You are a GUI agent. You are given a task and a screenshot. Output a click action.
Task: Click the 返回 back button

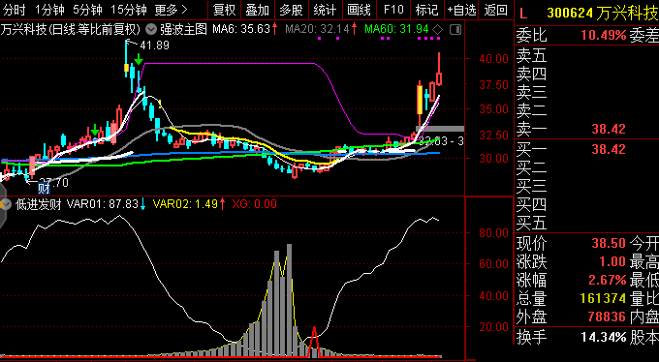point(496,10)
